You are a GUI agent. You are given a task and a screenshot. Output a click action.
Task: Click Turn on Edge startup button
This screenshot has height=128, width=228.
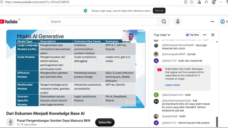(x=159, y=10)
